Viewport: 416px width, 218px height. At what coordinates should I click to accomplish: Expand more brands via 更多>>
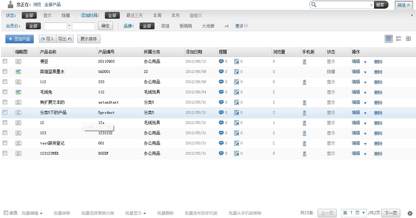point(241,26)
